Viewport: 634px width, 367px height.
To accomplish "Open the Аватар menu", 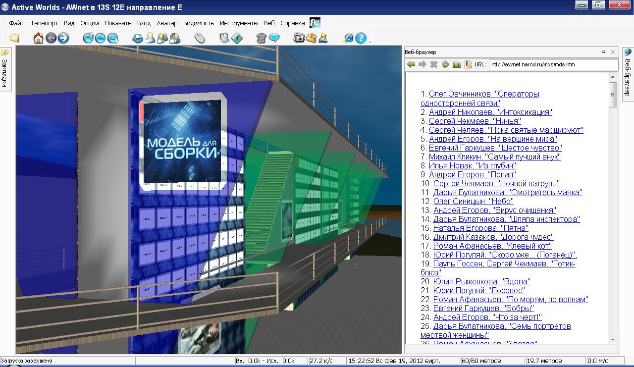I will point(167,23).
